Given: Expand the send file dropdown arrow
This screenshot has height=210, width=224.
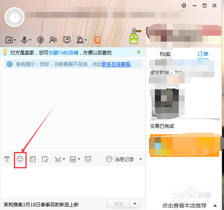Looking at the screenshot, I should [15, 40].
